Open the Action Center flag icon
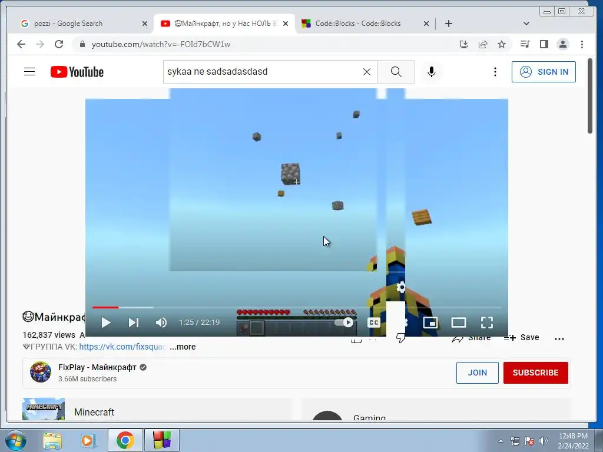 [529, 441]
